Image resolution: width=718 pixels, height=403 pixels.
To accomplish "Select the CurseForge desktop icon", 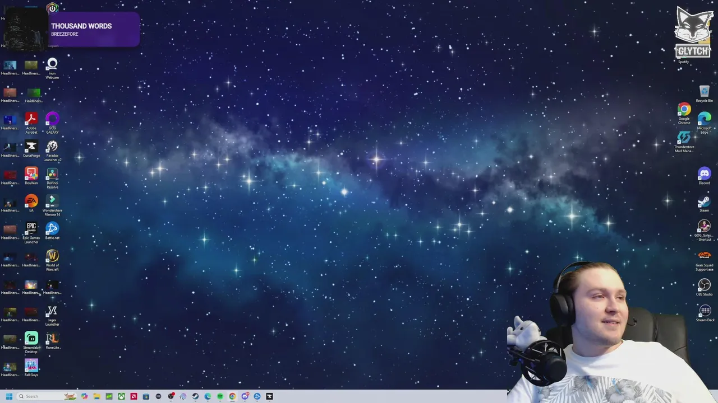I will click(31, 150).
